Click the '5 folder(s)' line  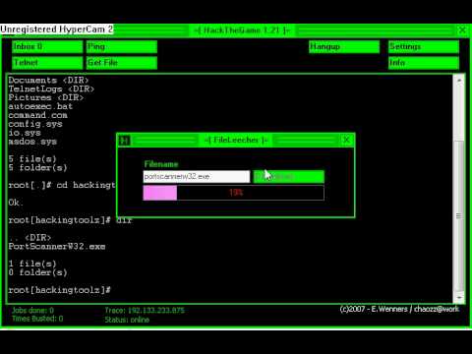[38, 168]
